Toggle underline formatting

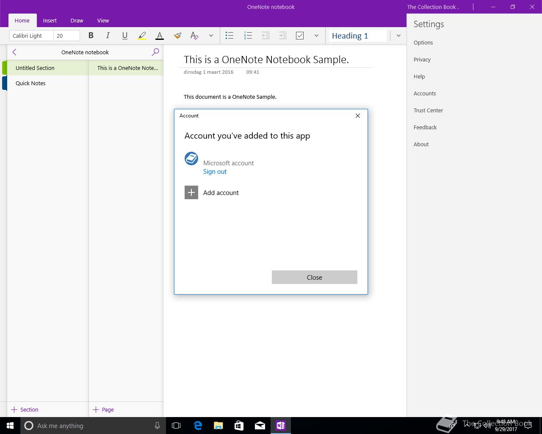click(x=124, y=36)
